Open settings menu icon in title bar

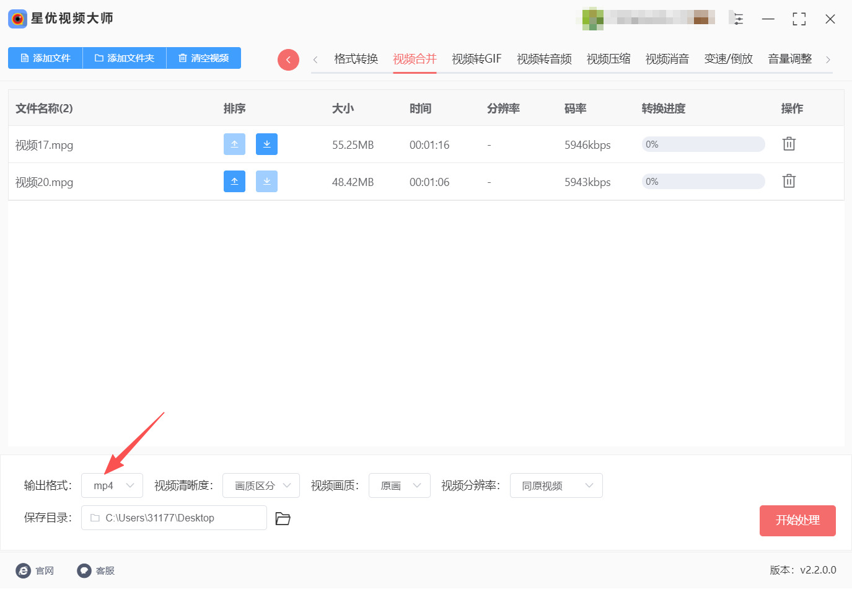pyautogui.click(x=737, y=19)
